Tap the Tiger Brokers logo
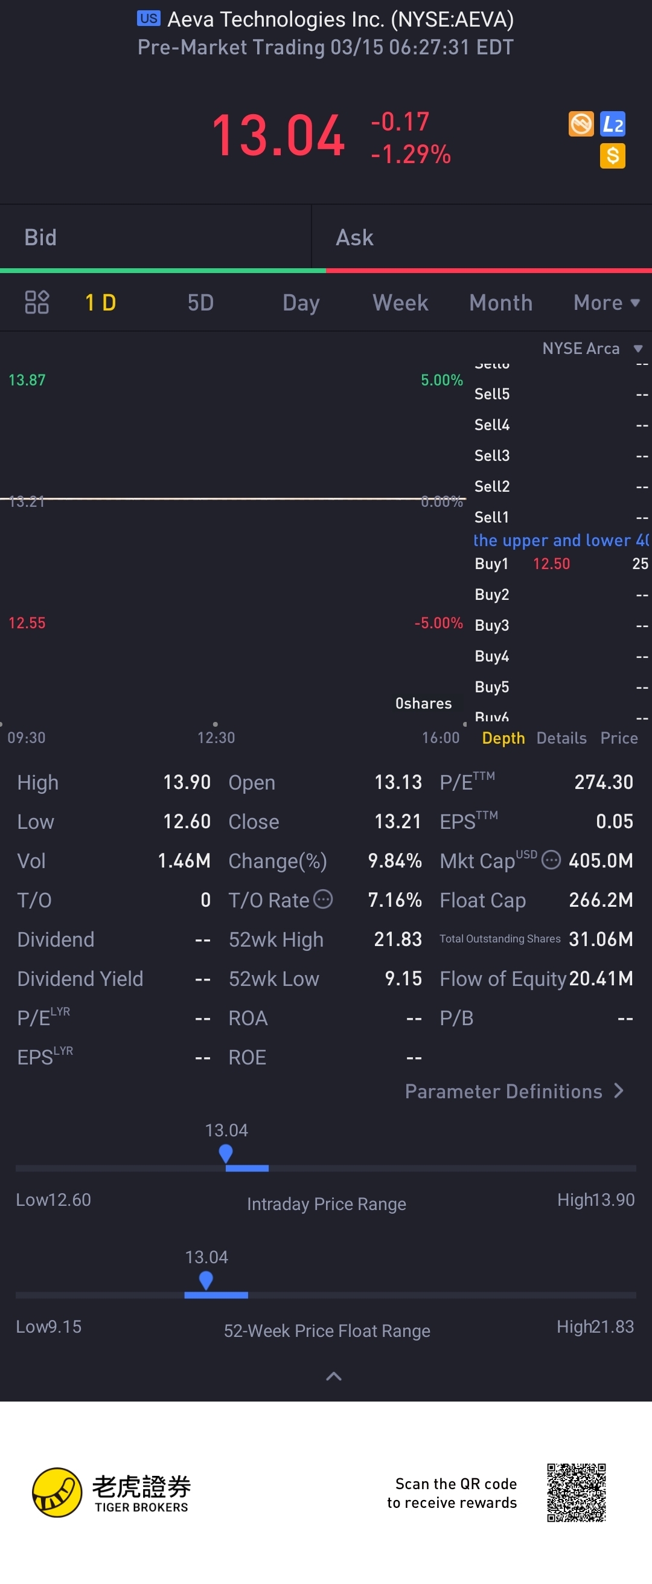 (x=57, y=1492)
